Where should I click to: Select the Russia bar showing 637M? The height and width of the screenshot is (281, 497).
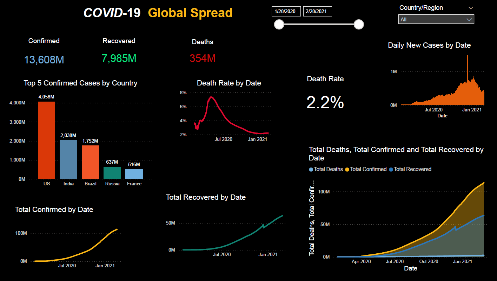[x=112, y=173]
